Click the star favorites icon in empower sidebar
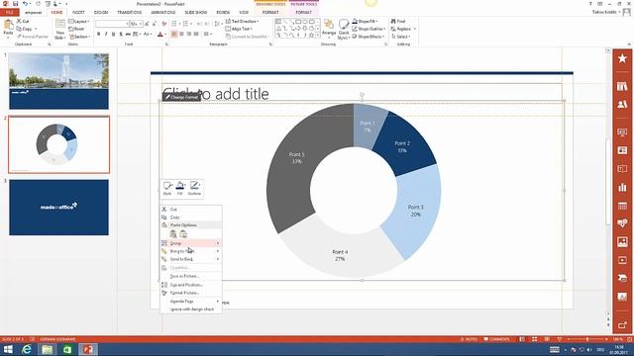The height and width of the screenshot is (356, 634). (x=622, y=58)
